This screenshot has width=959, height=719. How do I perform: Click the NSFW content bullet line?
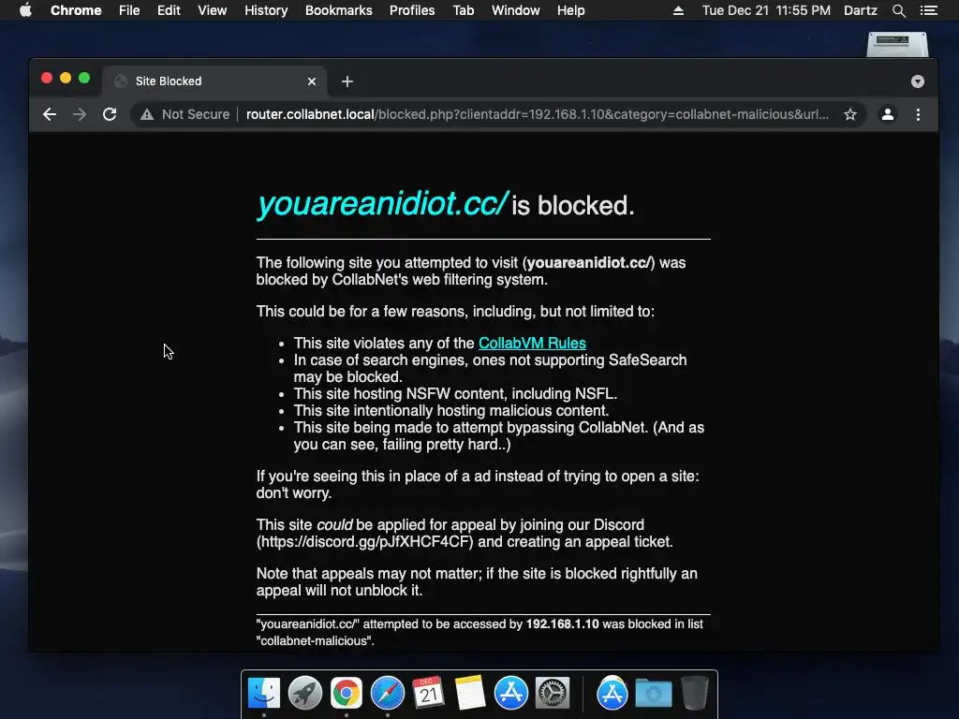pyautogui.click(x=455, y=394)
